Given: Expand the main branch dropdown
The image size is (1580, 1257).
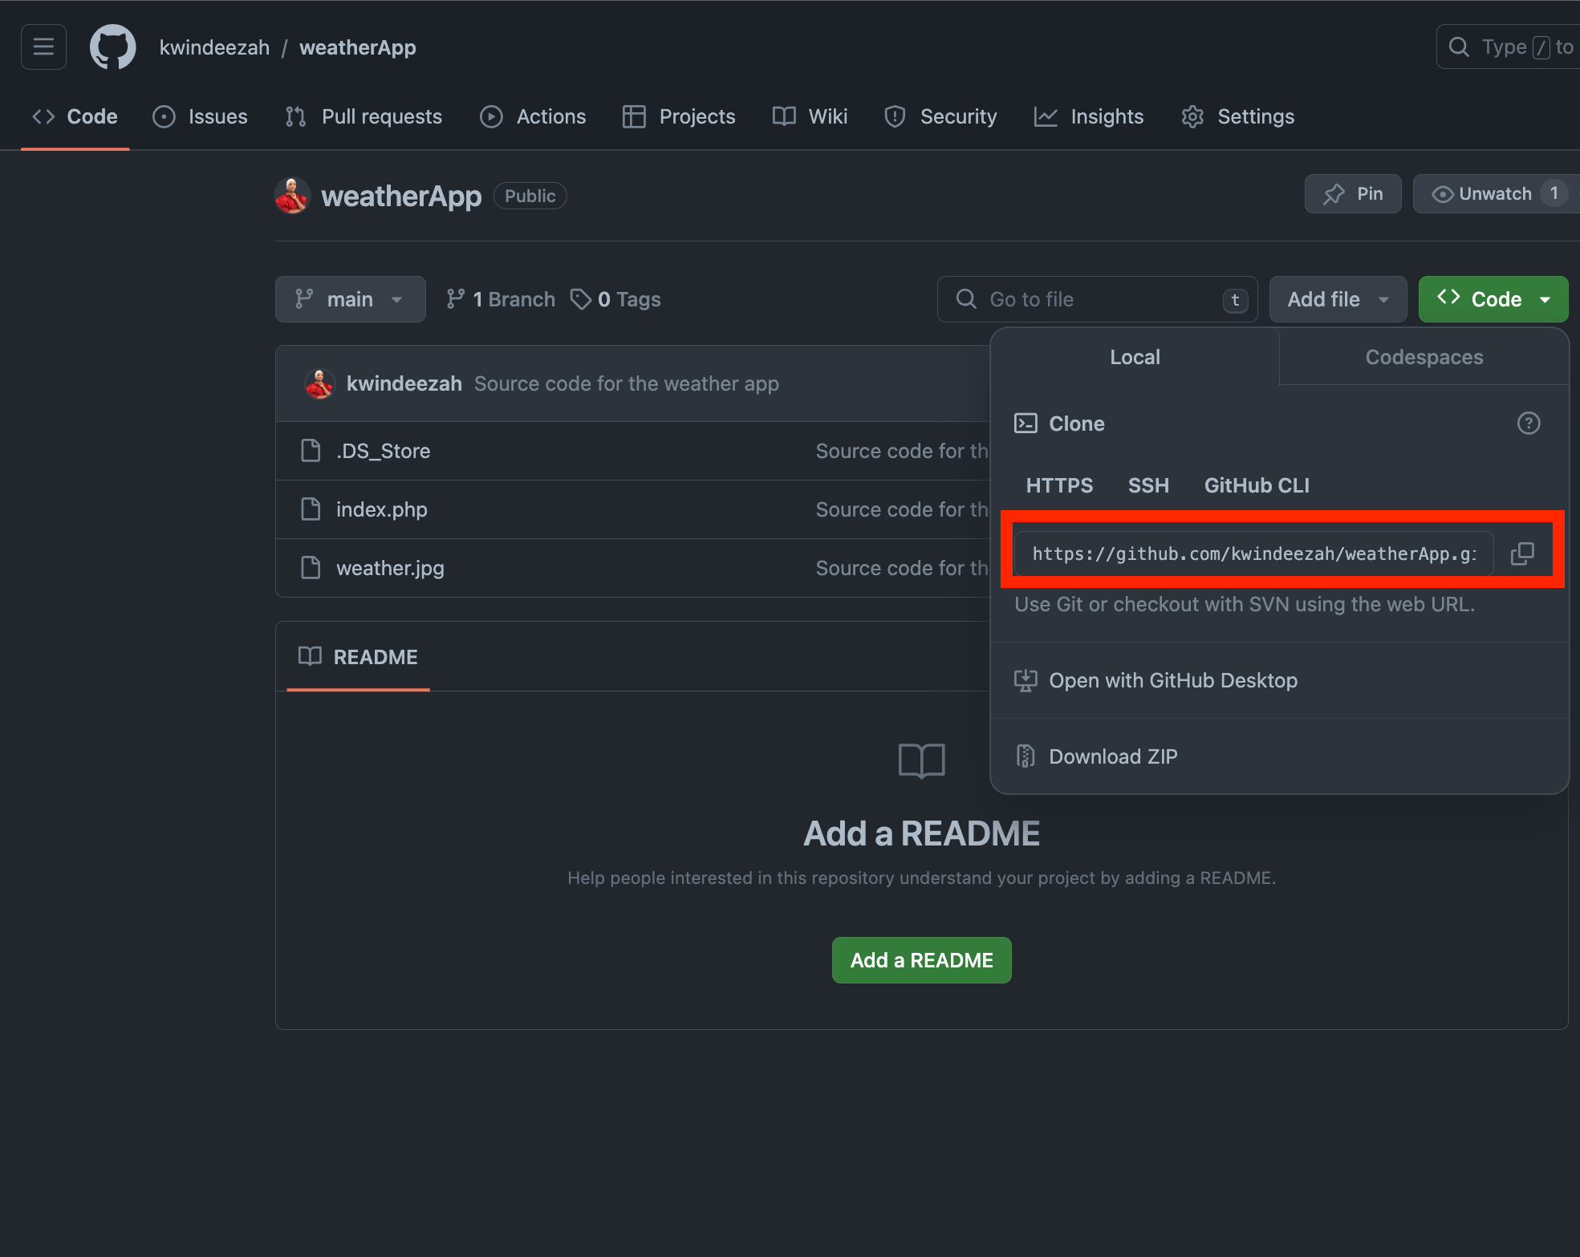Looking at the screenshot, I should coord(350,299).
